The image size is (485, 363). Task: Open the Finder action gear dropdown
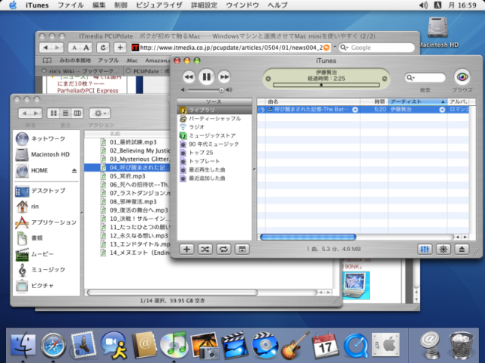point(99,113)
